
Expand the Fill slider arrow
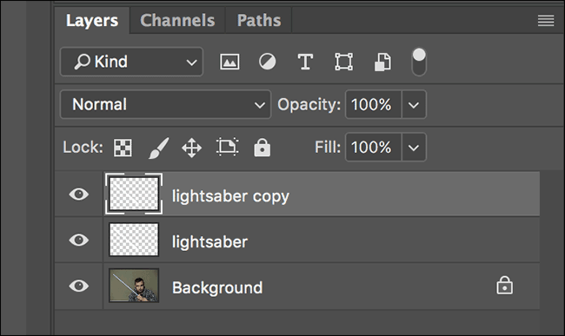pos(414,147)
